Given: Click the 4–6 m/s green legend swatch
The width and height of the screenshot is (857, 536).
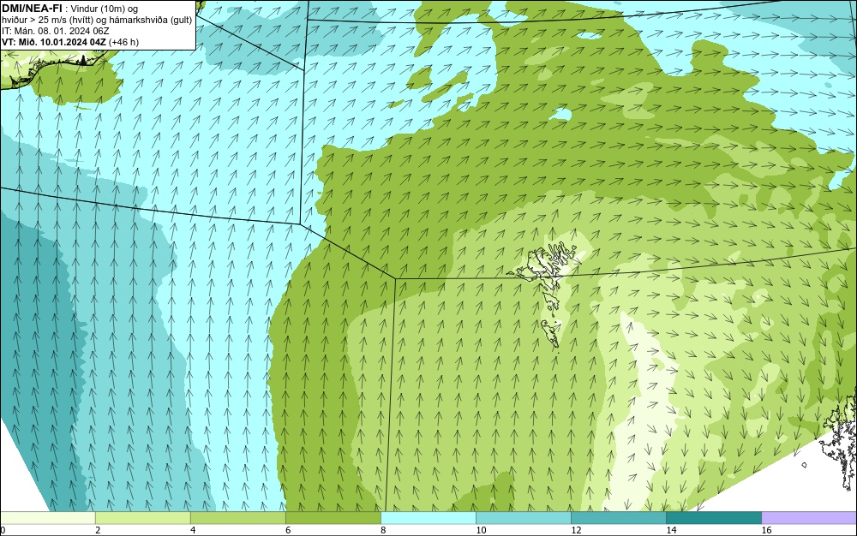Looking at the screenshot, I should [237, 518].
